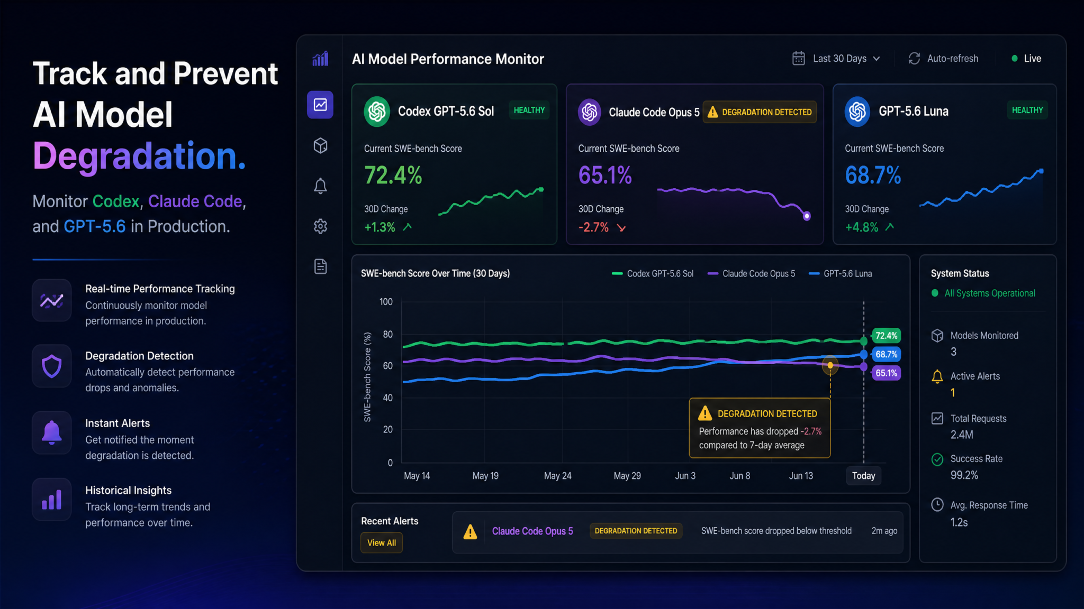The image size is (1084, 609).
Task: Click the GPT-5.6 Luna score card
Action: [945, 164]
